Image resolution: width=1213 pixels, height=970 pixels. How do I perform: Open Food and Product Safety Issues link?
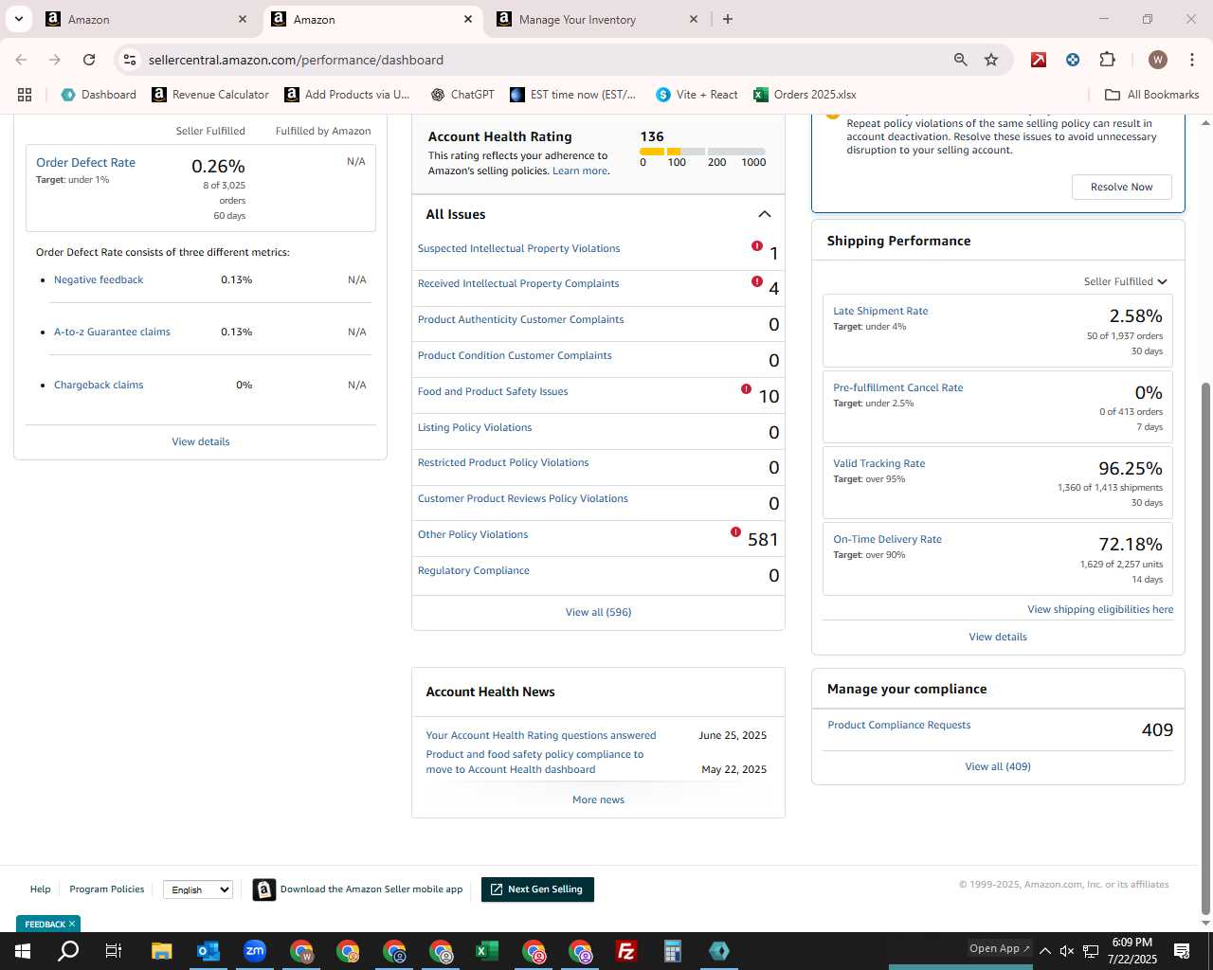(x=493, y=391)
